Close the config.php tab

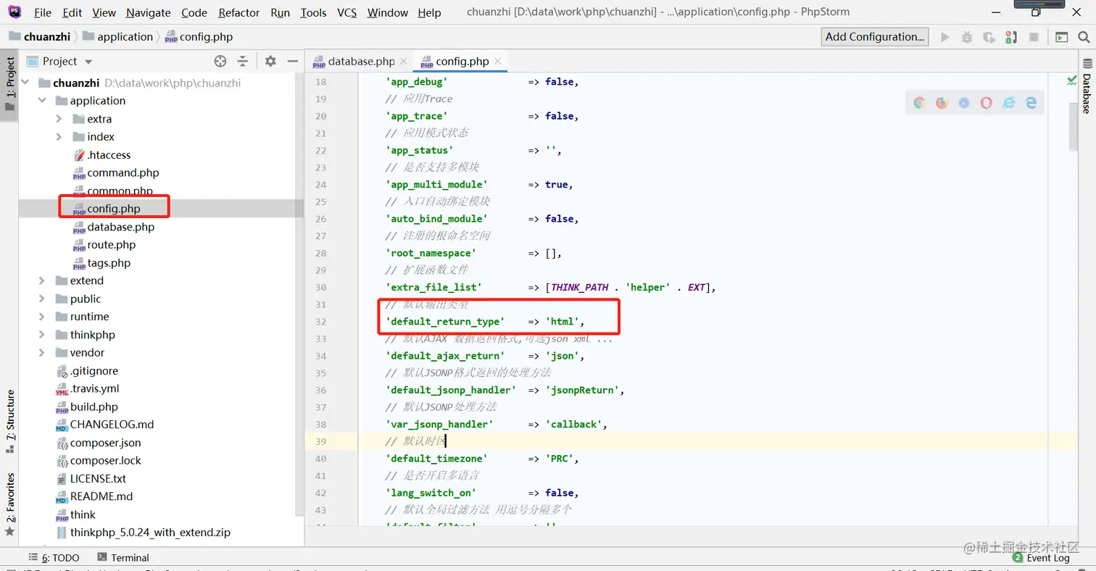[x=498, y=62]
